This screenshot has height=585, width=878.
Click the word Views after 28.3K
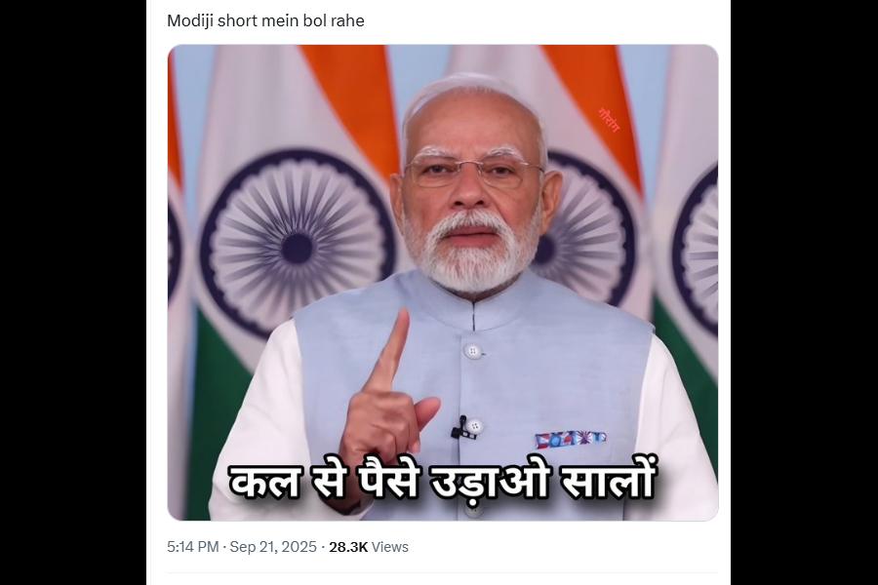click(390, 547)
